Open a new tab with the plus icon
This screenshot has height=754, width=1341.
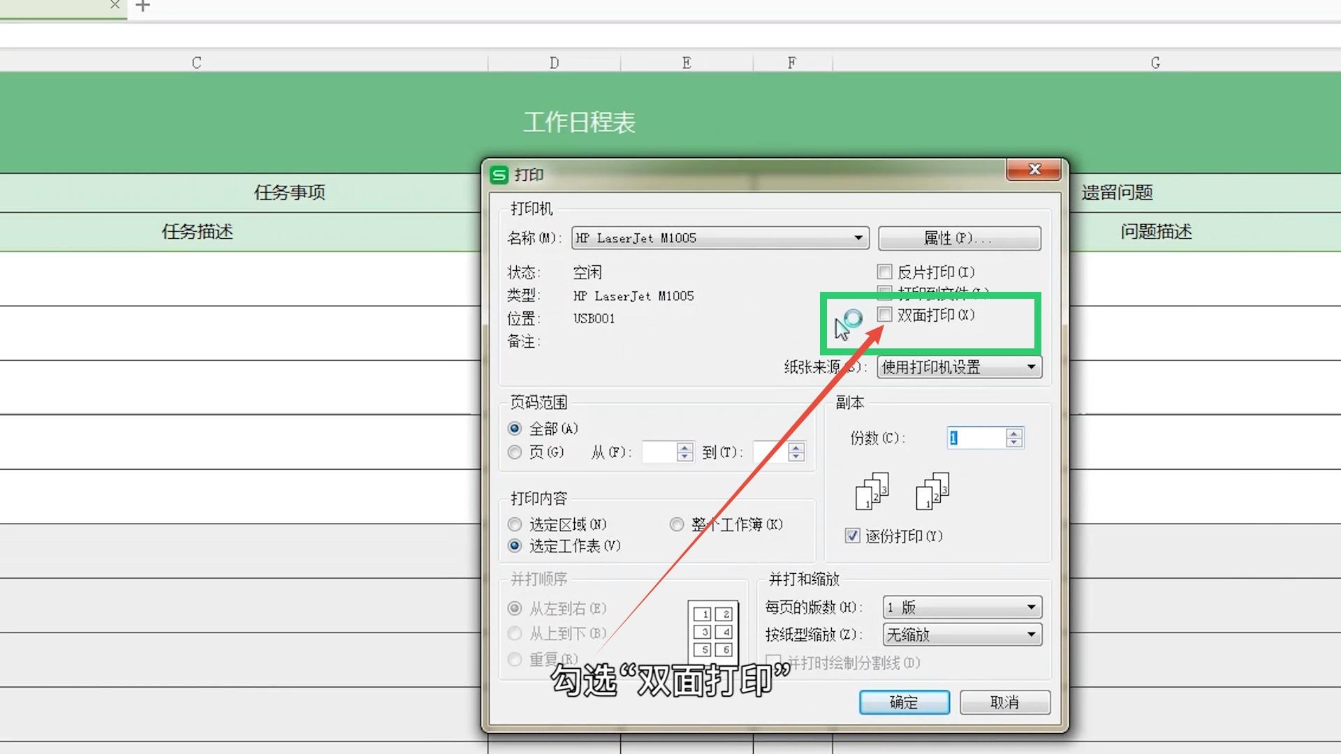coord(142,6)
